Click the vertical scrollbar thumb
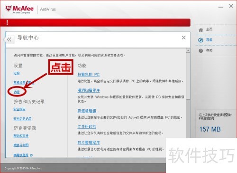The height and width of the screenshot is (173, 237). click(x=188, y=76)
